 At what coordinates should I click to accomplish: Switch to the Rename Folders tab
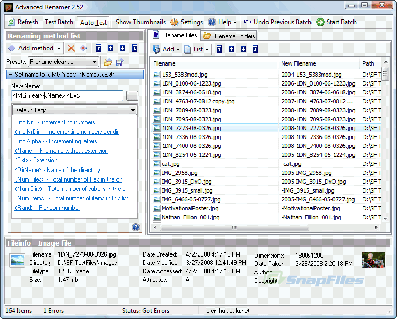click(229, 36)
